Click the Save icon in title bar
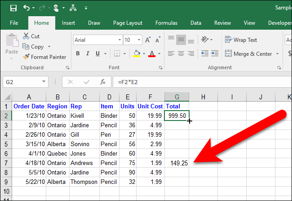This screenshot has height=201, width=292. coord(13,8)
